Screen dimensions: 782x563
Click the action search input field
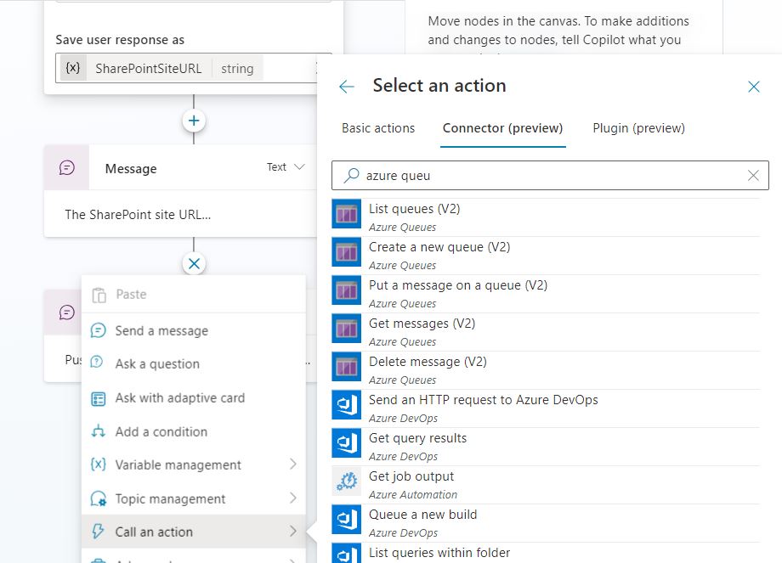550,176
